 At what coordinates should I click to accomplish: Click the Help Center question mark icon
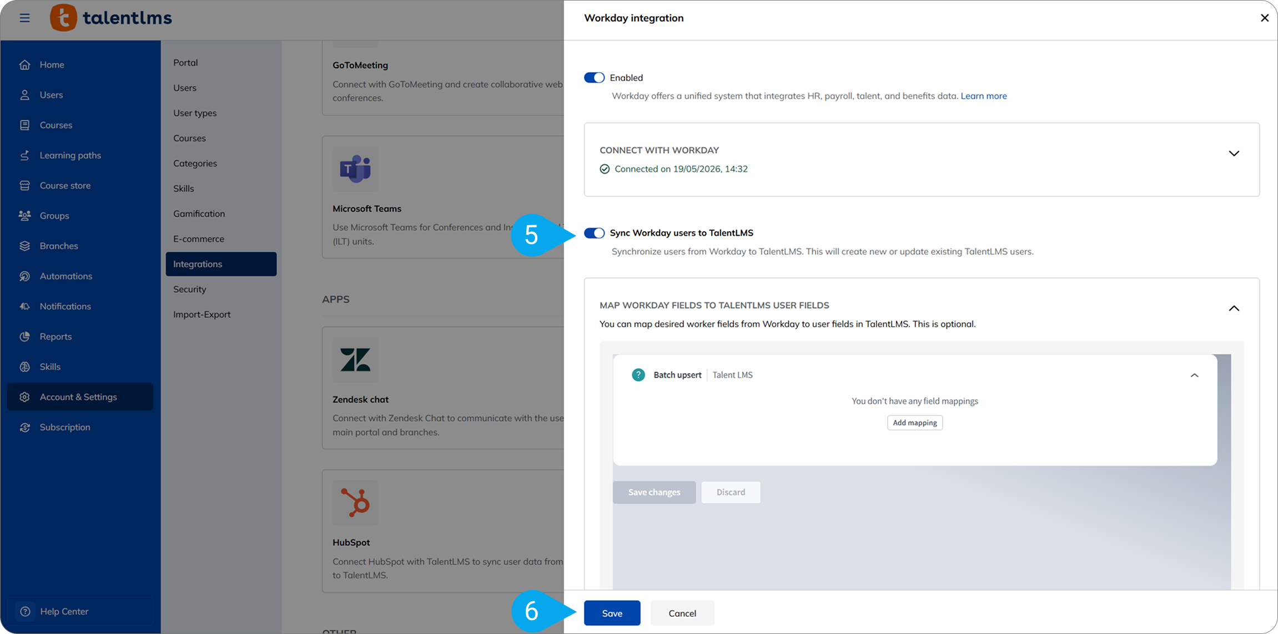[x=25, y=611]
